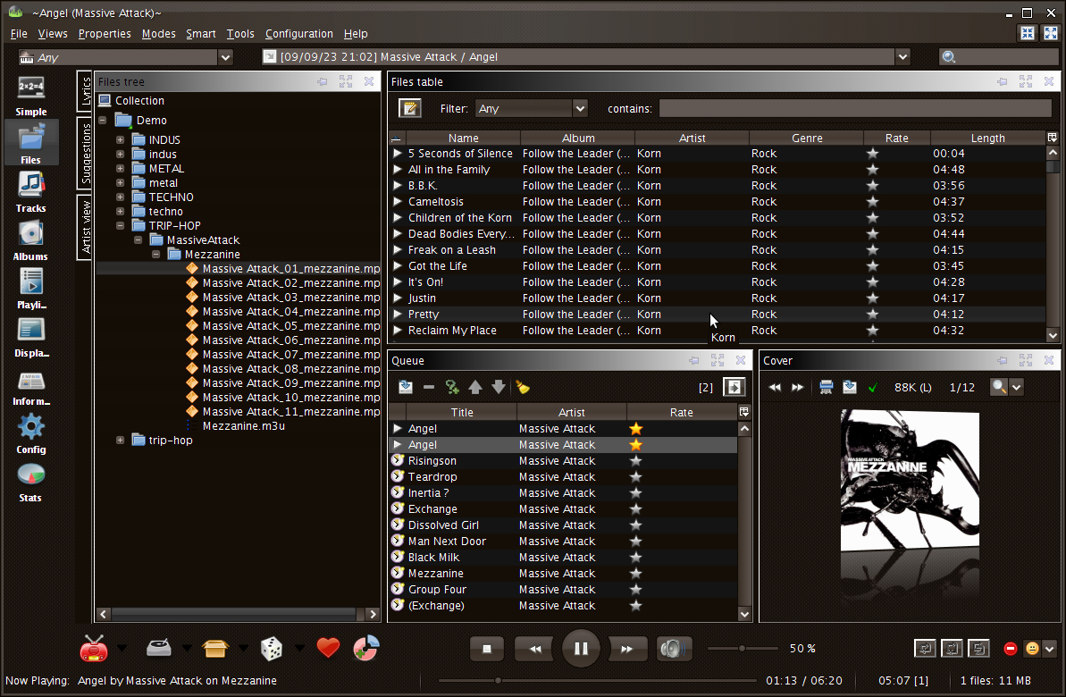Toggle the mute speaker button
Image resolution: width=1066 pixels, height=697 pixels.
pyautogui.click(x=675, y=649)
